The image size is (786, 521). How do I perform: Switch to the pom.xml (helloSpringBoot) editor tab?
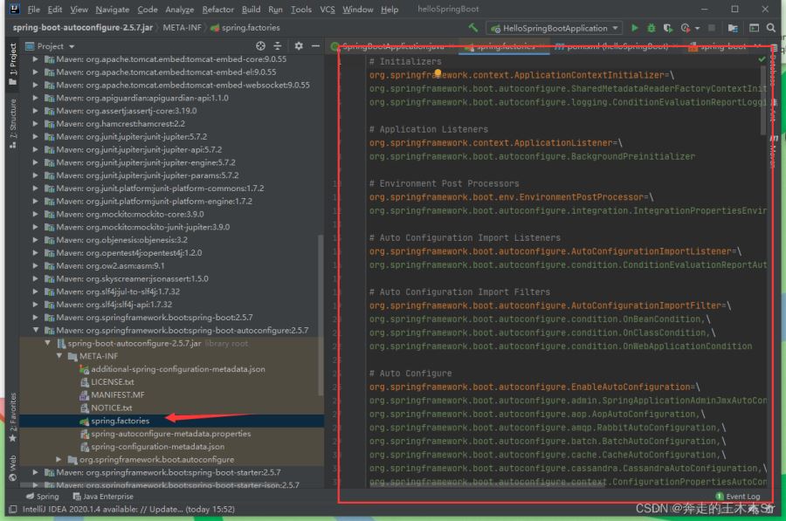tap(618, 46)
